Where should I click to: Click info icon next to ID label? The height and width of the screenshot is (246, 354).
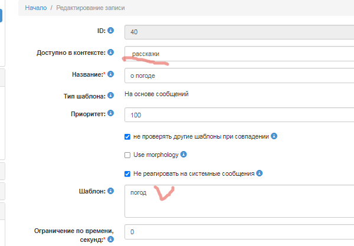pyautogui.click(x=111, y=30)
